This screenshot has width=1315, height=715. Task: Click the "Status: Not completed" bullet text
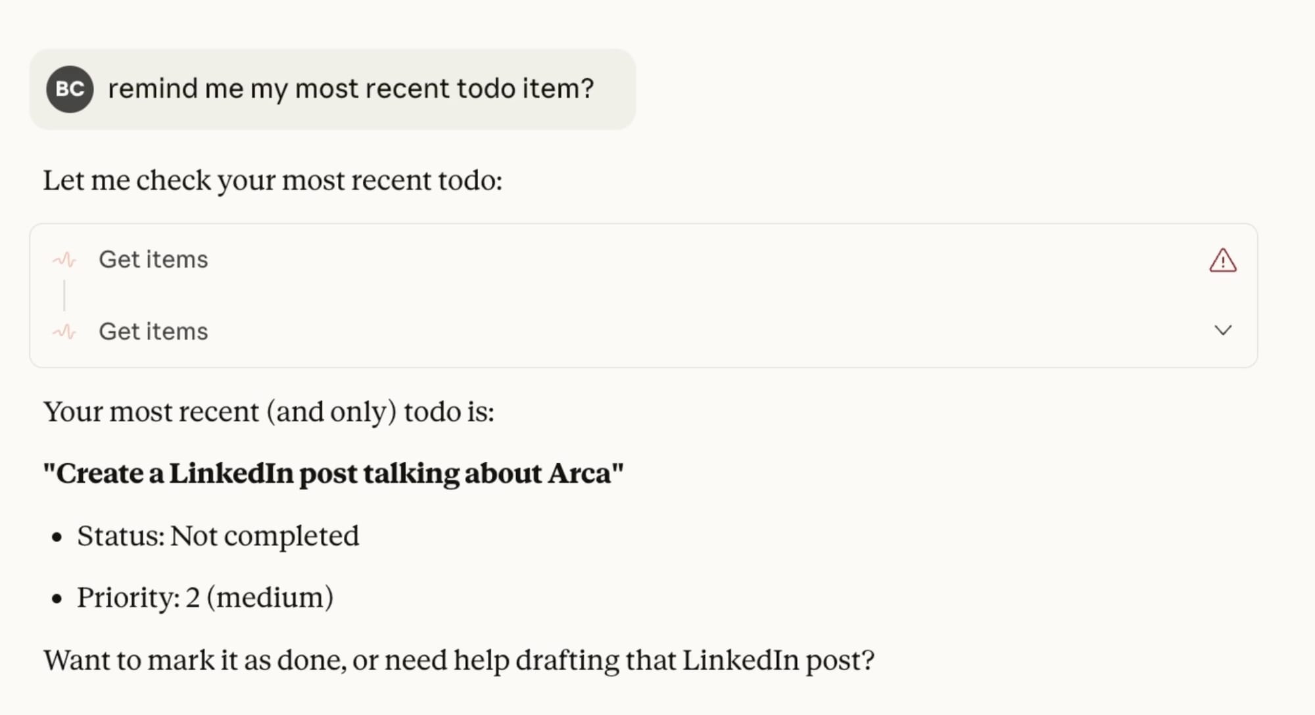(x=218, y=536)
